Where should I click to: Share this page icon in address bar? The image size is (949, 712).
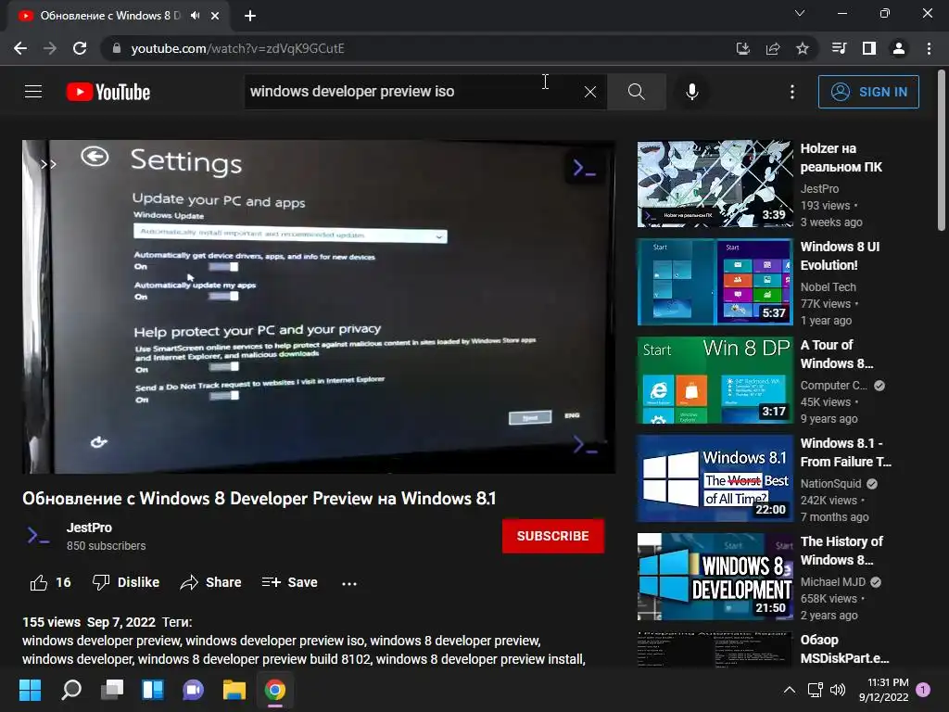(773, 48)
